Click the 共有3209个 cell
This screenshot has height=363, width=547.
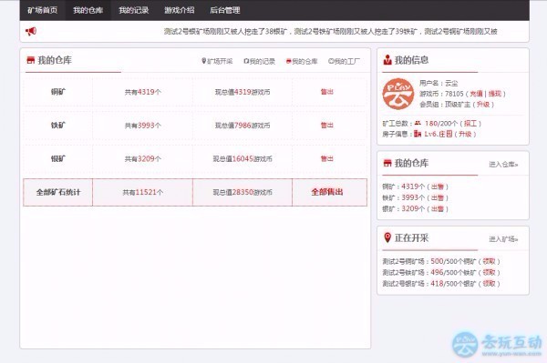(143, 158)
